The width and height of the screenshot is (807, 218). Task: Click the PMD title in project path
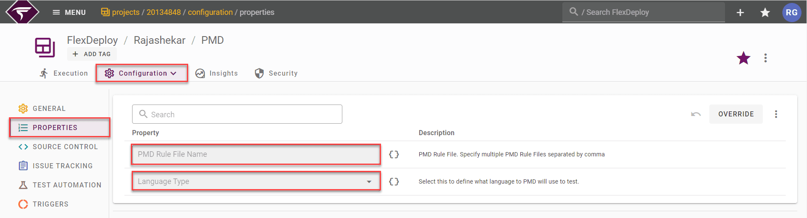212,40
